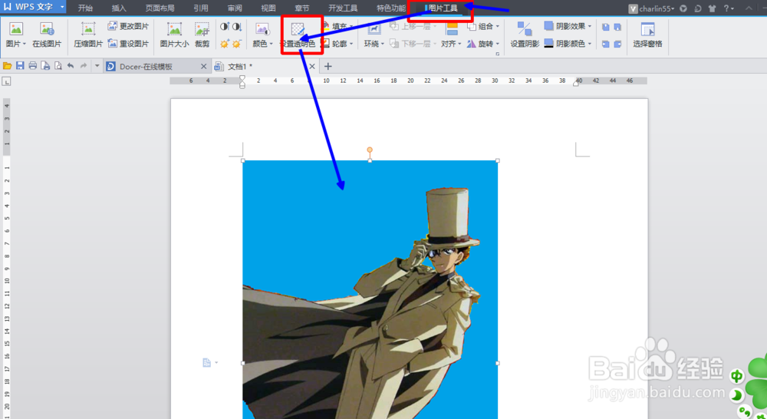767x419 pixels.
Task: Click the undo arrow icon
Action: [71, 66]
